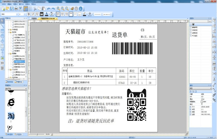The width and height of the screenshot is (217, 139).
Task: Click the Save icon in toolbar
Action: tap(12, 9)
